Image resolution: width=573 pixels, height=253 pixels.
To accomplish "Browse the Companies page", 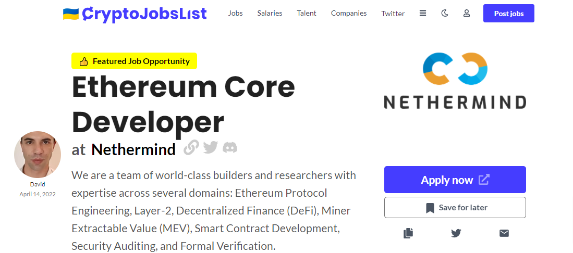I will pos(349,13).
